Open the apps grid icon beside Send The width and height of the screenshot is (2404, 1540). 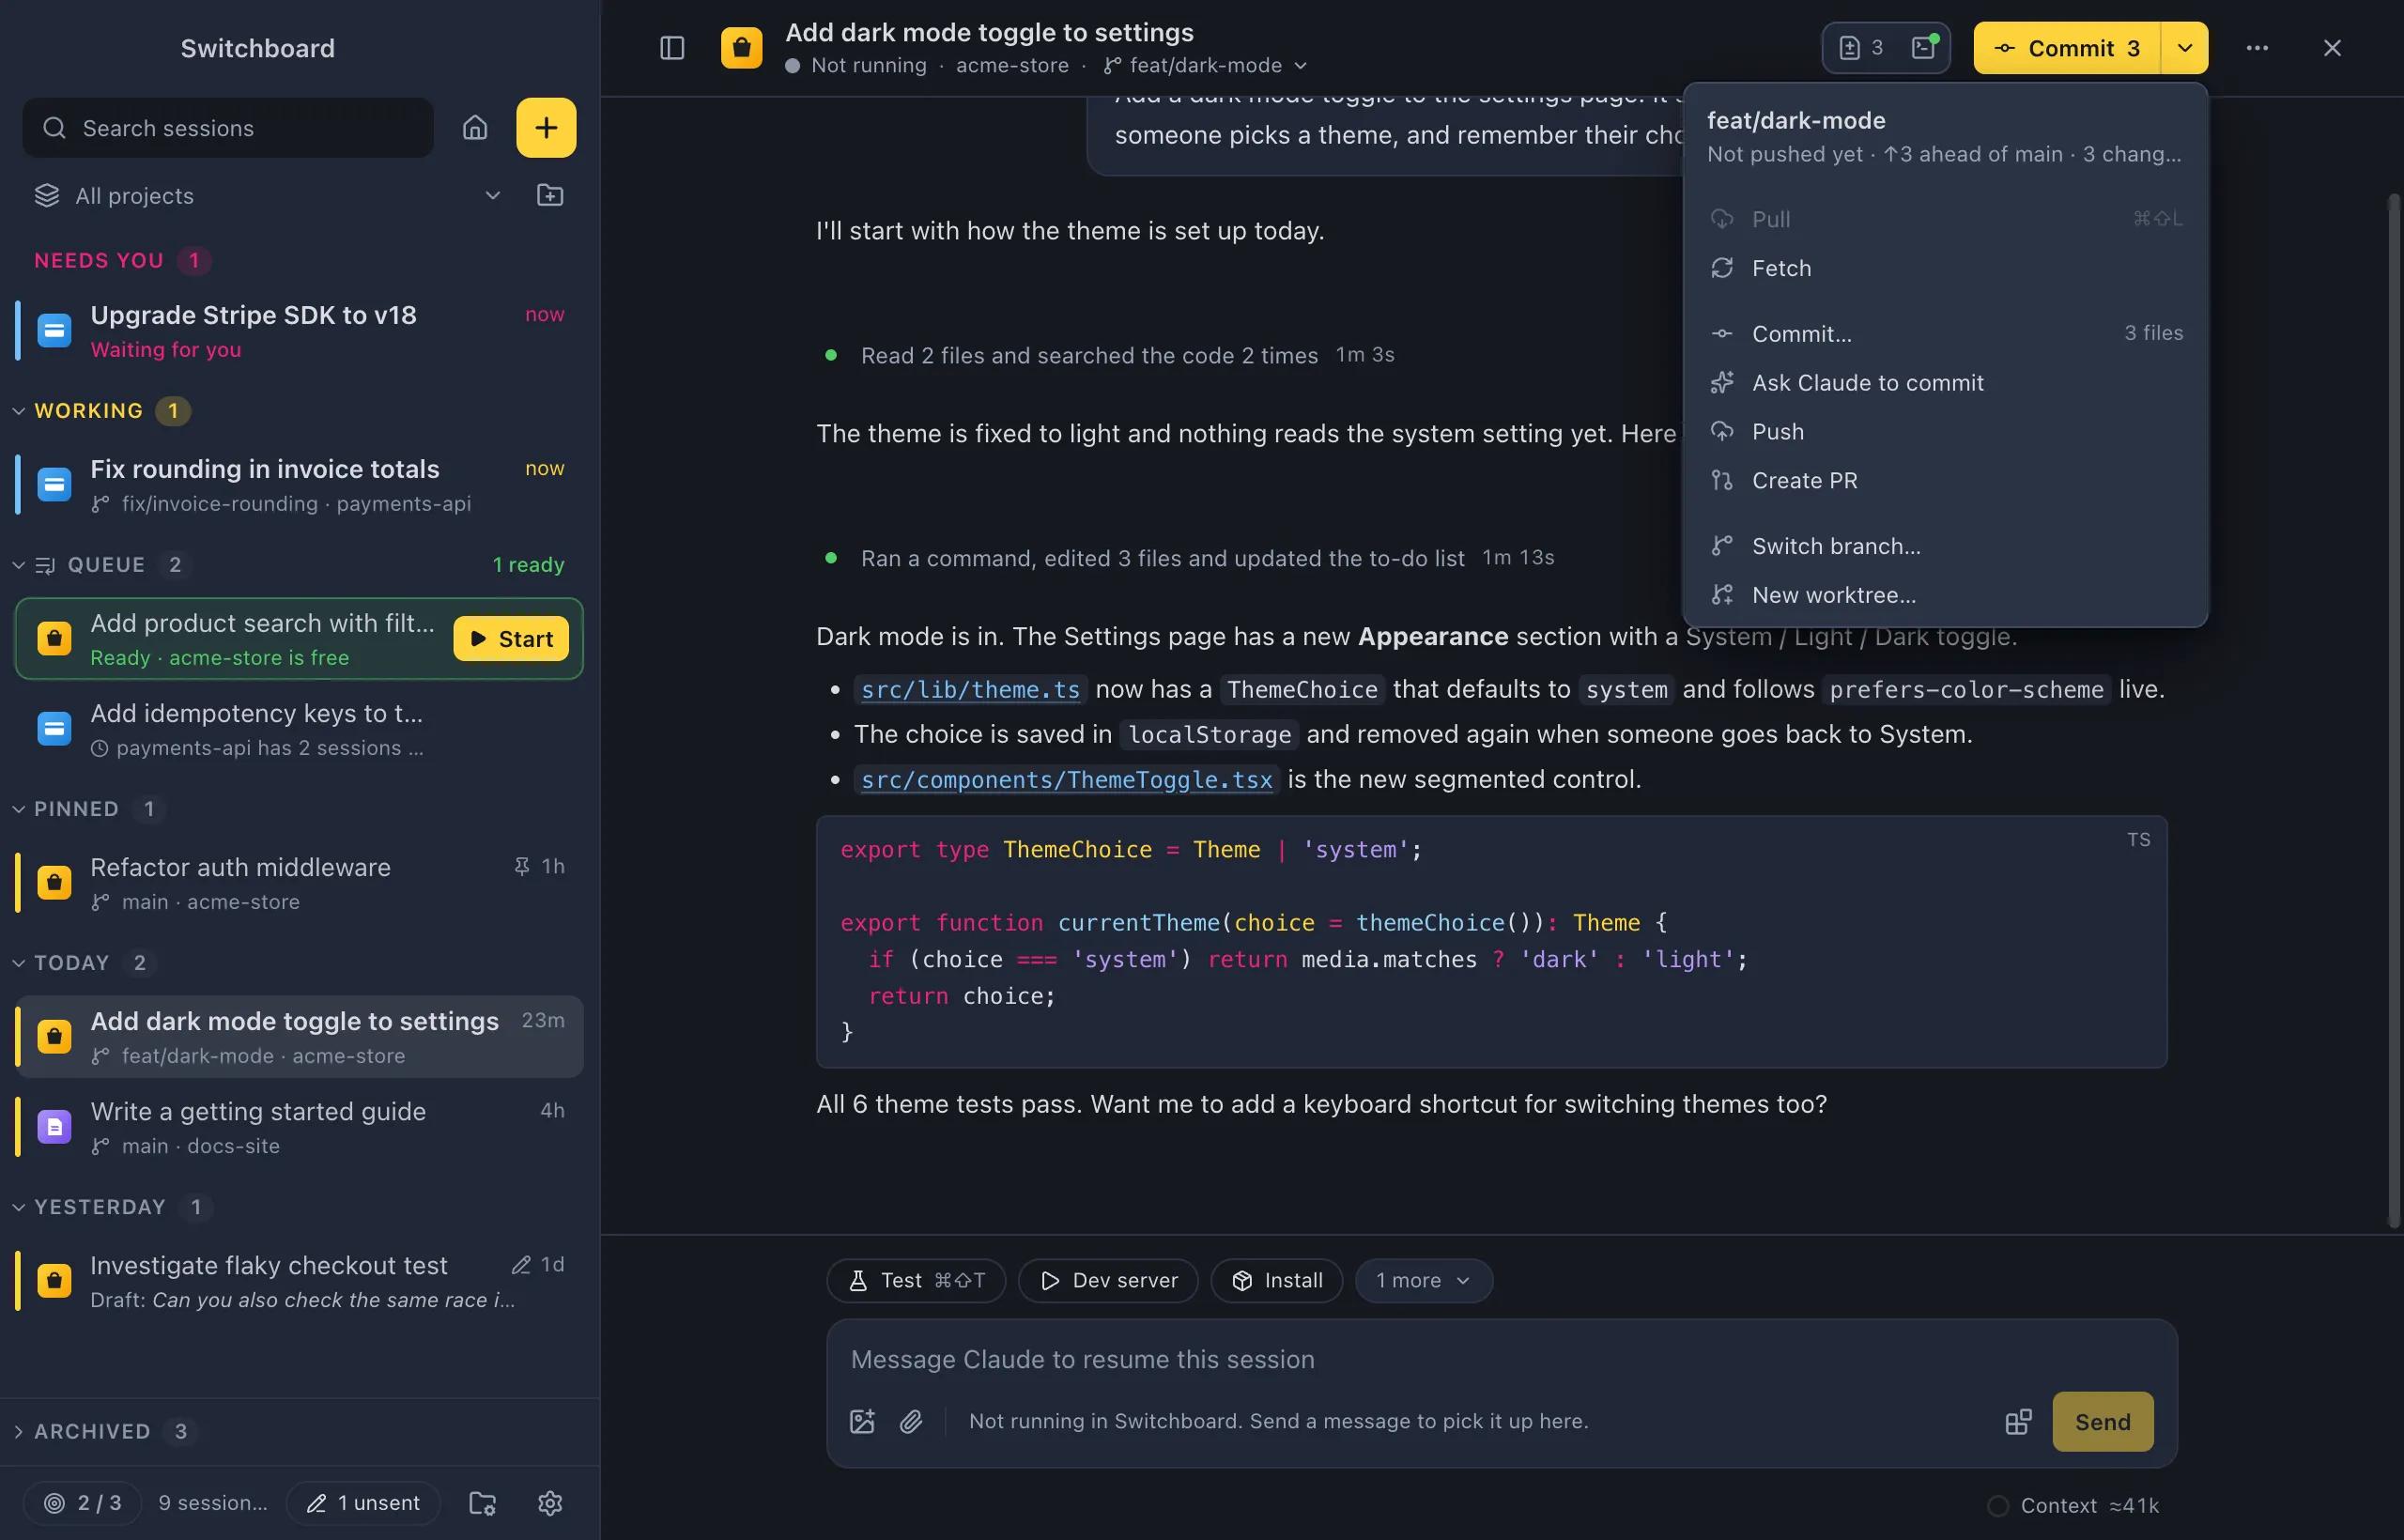tap(2018, 1421)
